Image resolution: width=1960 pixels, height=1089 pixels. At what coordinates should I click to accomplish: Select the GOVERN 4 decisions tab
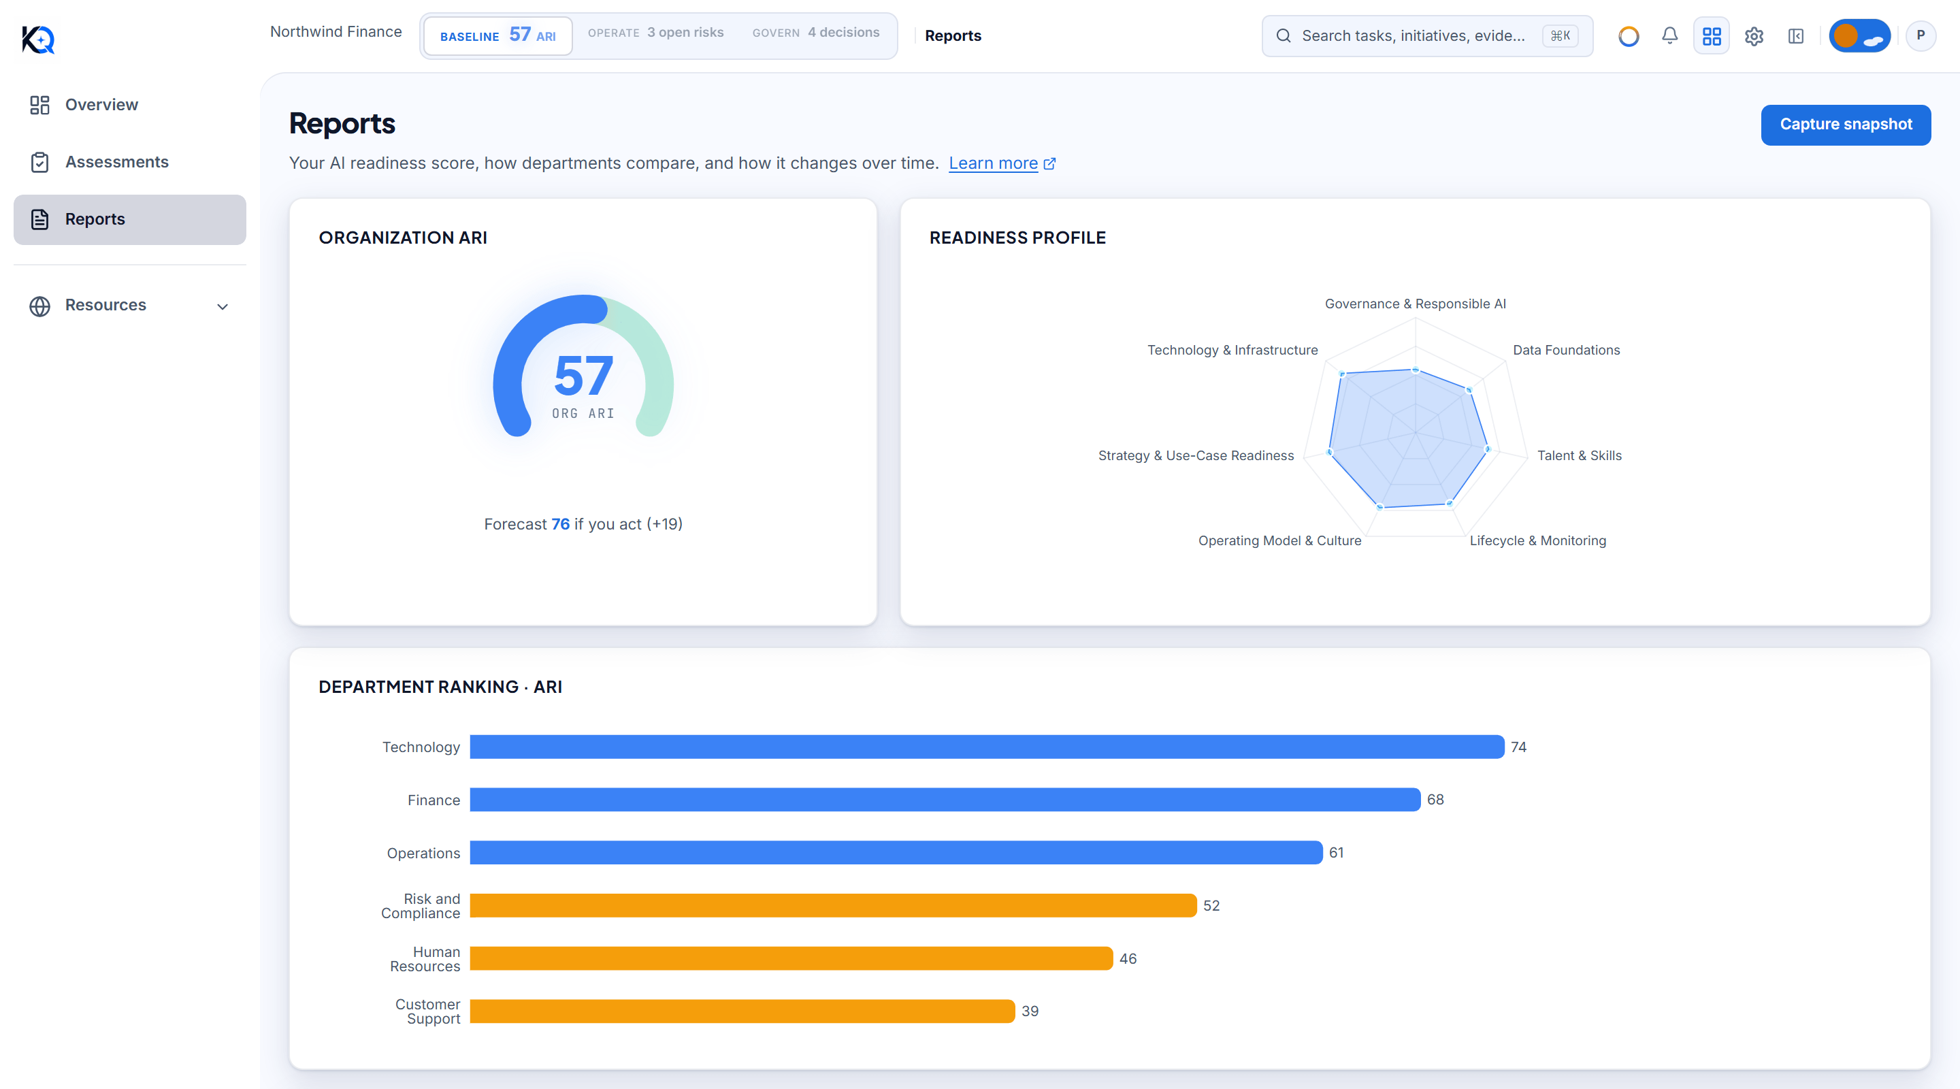[816, 33]
